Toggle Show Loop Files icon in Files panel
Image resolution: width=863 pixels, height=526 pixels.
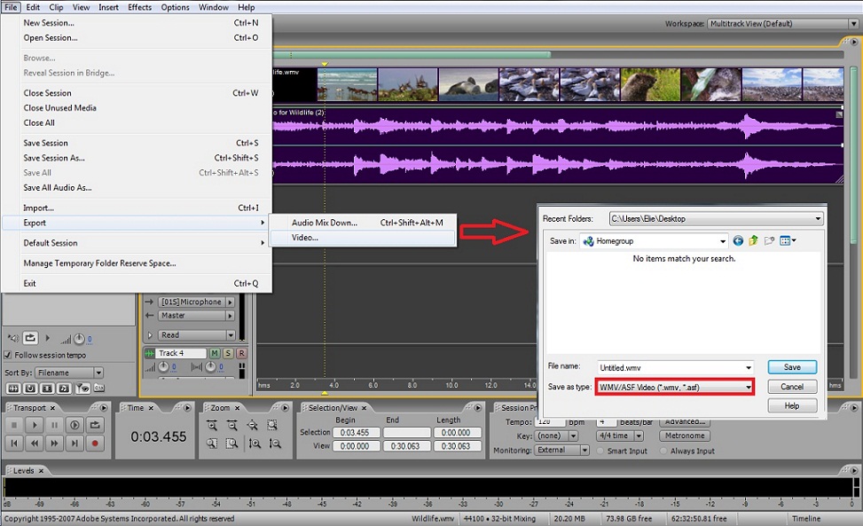coord(30,389)
